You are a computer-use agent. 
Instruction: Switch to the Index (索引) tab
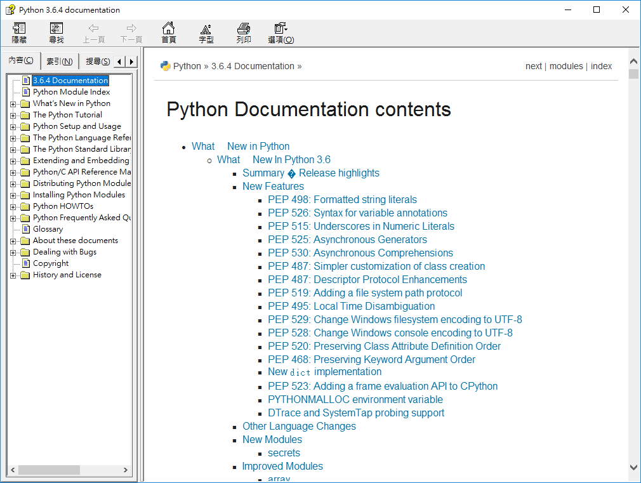pos(60,62)
